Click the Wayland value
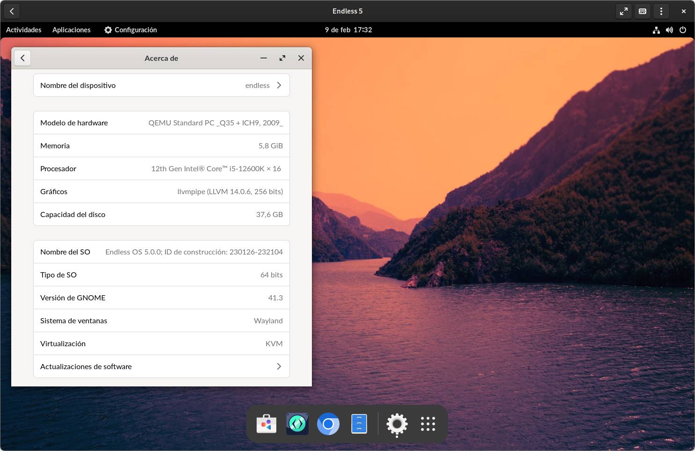695x451 pixels. click(268, 320)
